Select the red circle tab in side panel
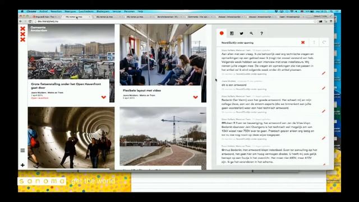Screen dimensions: 359x202 click(222, 33)
